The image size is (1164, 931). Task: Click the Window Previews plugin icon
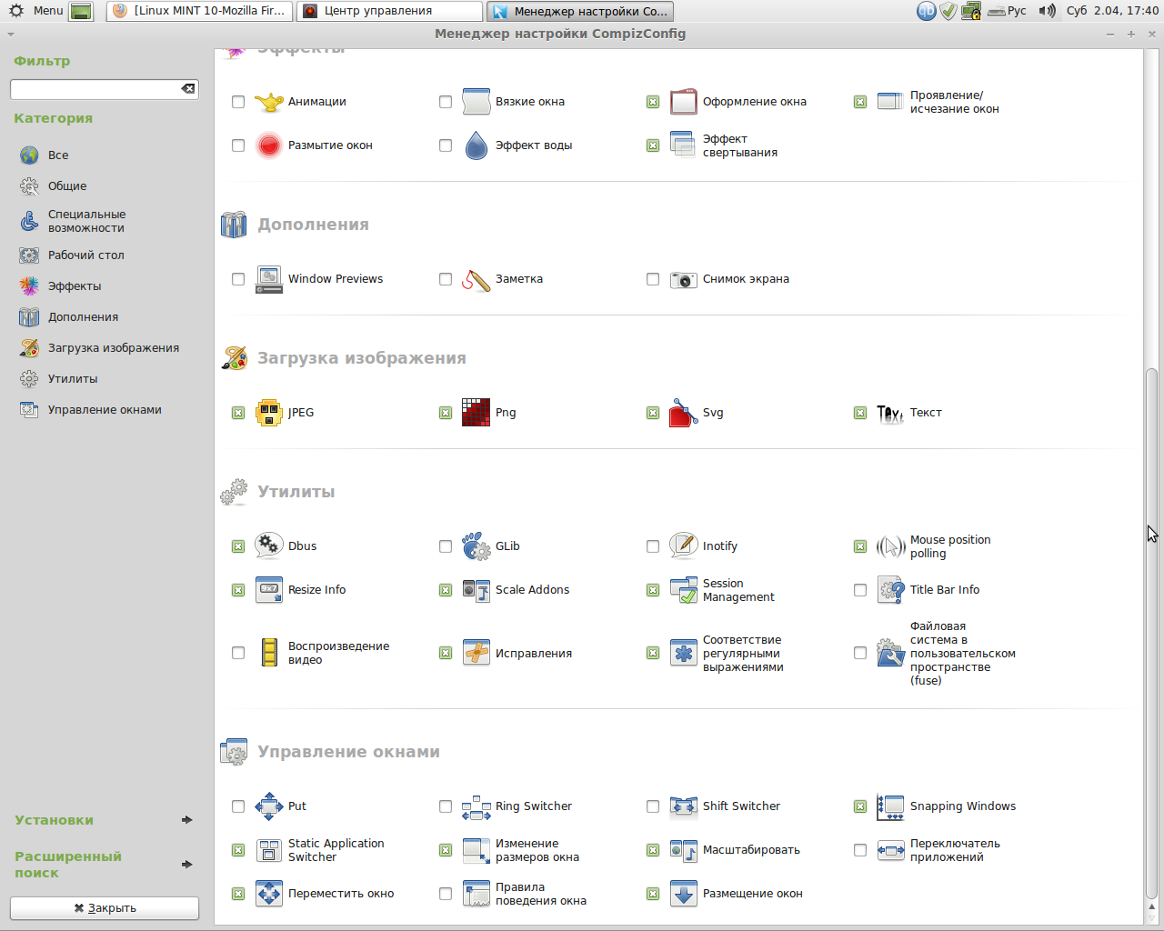pyautogui.click(x=269, y=279)
